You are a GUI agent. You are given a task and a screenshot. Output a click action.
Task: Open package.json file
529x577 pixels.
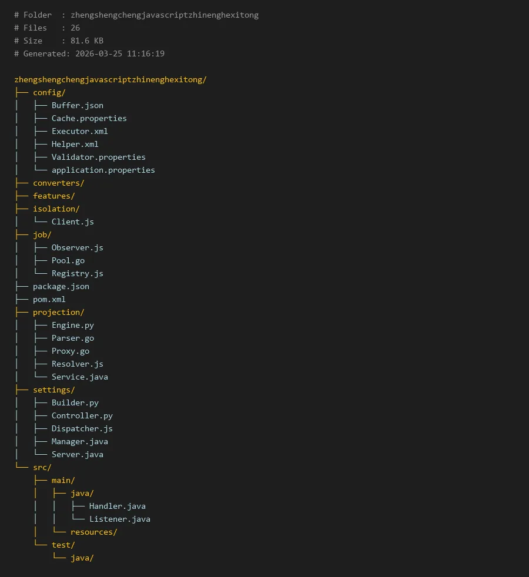pos(61,286)
